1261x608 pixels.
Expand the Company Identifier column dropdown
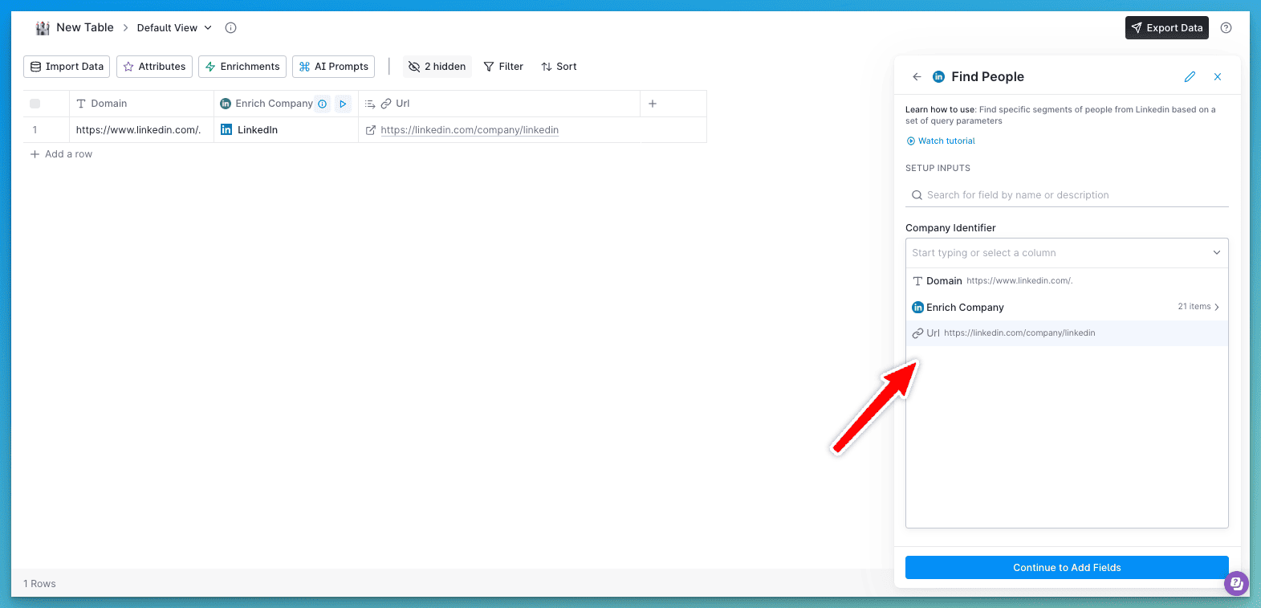1216,253
